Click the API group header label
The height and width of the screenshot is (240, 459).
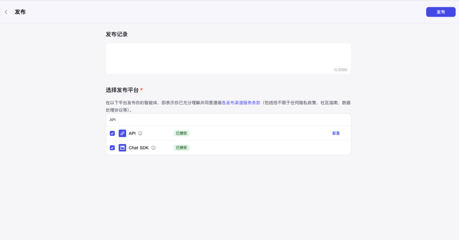point(113,120)
